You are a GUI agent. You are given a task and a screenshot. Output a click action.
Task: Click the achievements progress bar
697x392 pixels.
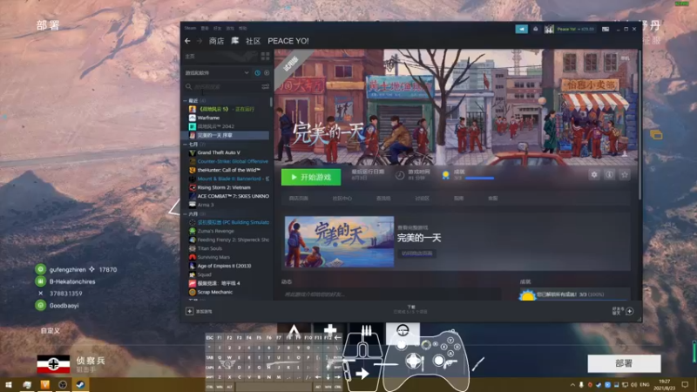[479, 179]
